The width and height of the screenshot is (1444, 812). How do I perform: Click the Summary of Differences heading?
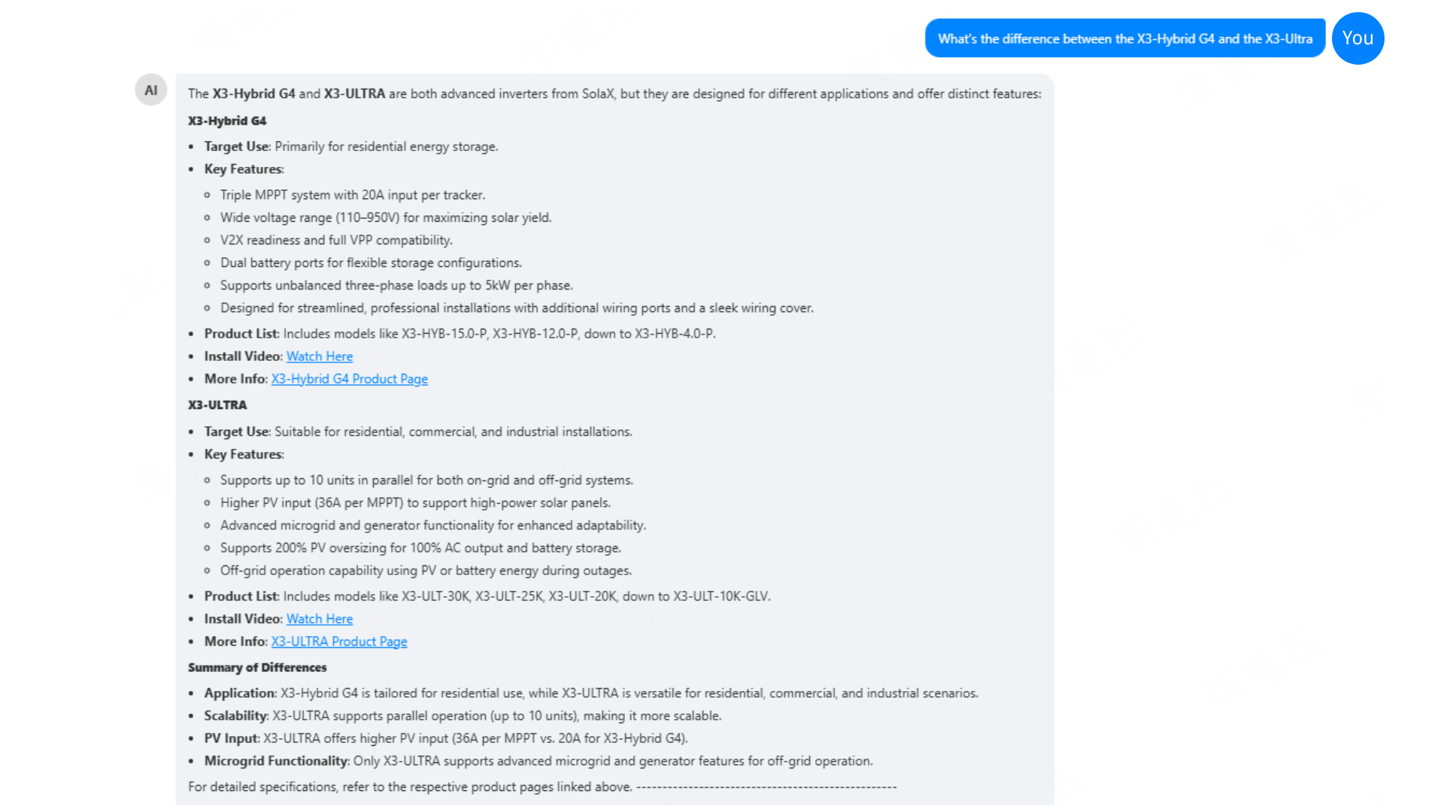point(256,667)
